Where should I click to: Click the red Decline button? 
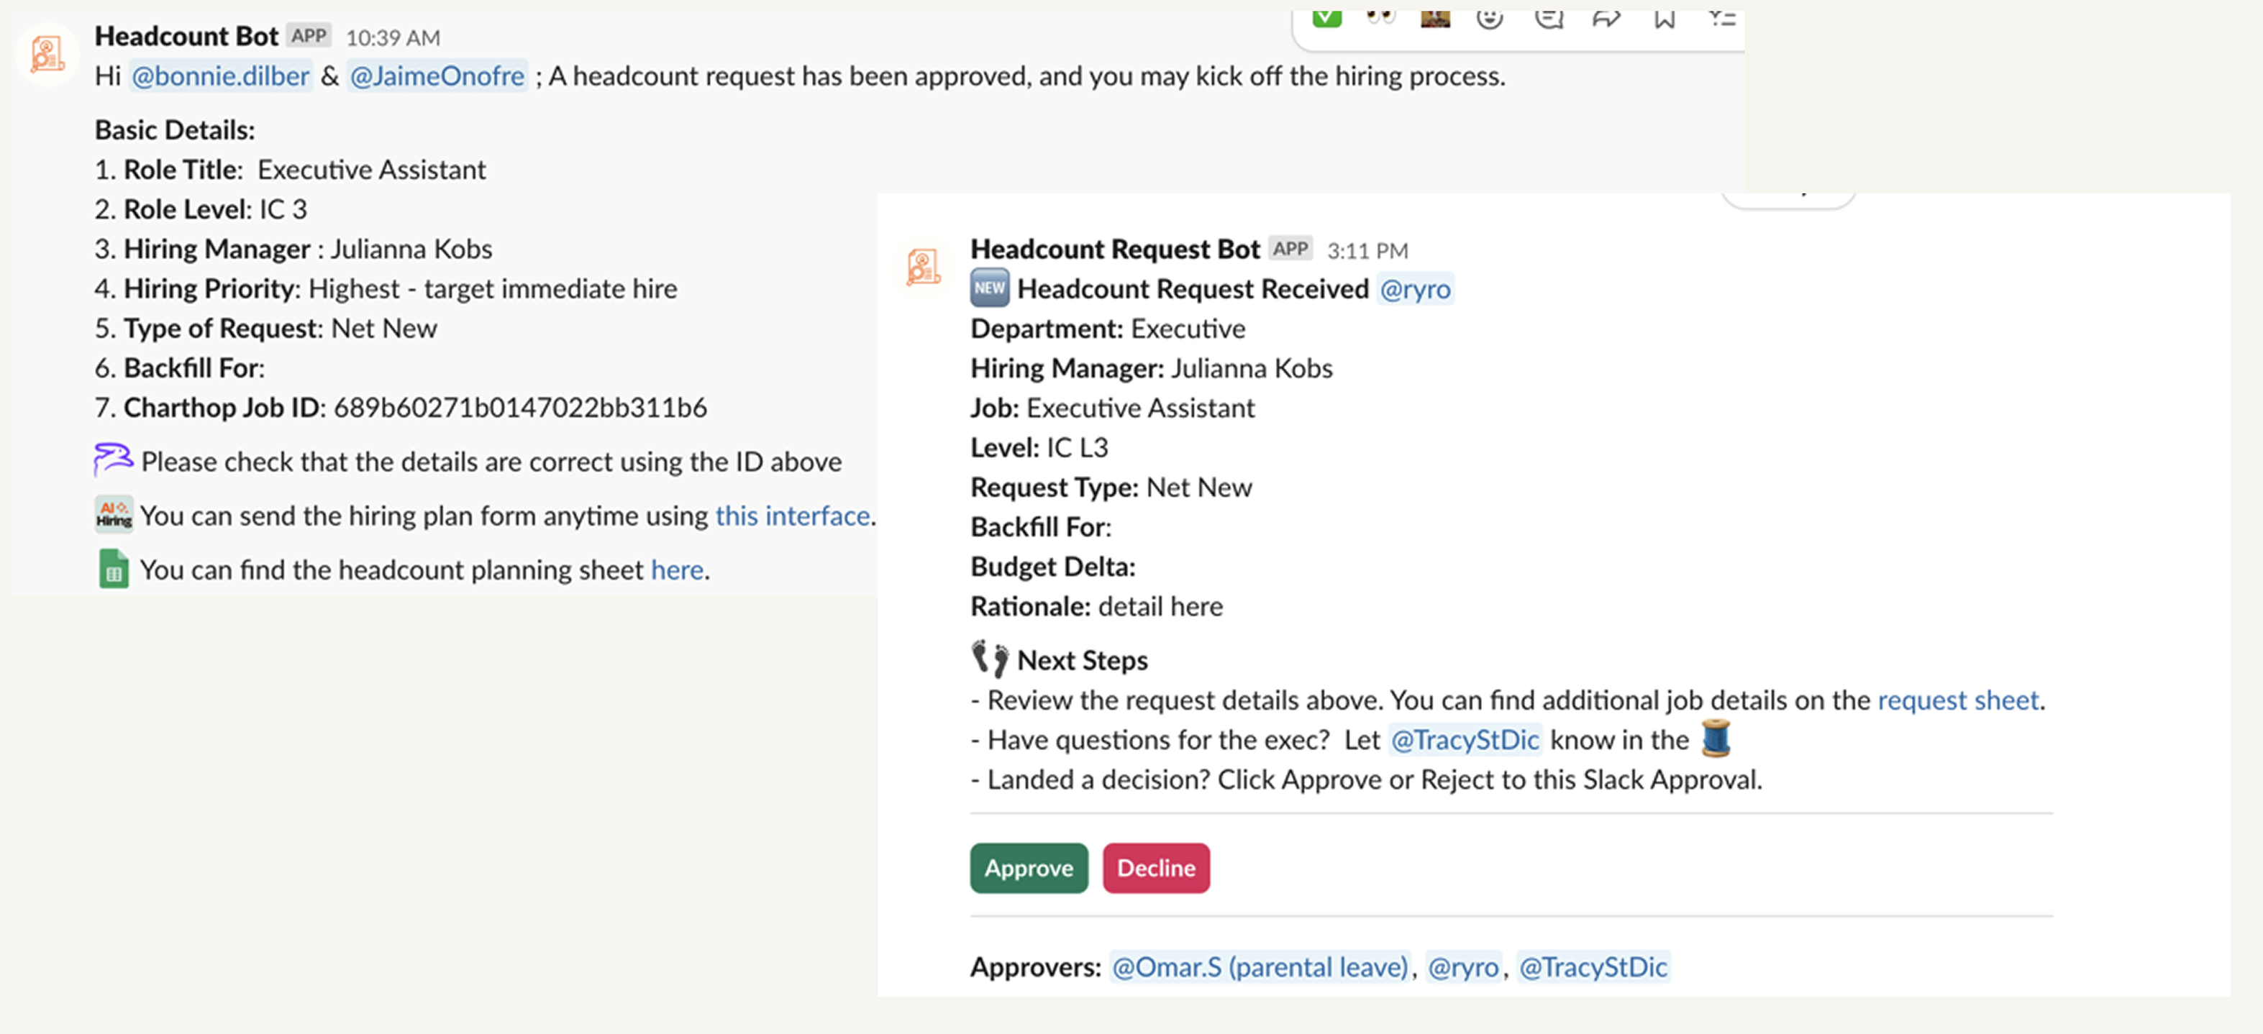pos(1155,868)
